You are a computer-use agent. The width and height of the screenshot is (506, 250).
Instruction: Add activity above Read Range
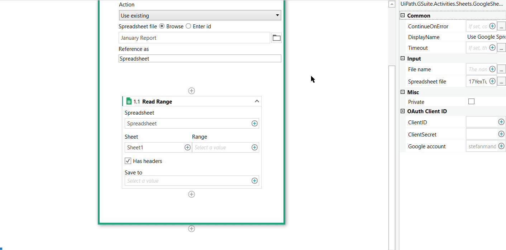click(x=192, y=91)
